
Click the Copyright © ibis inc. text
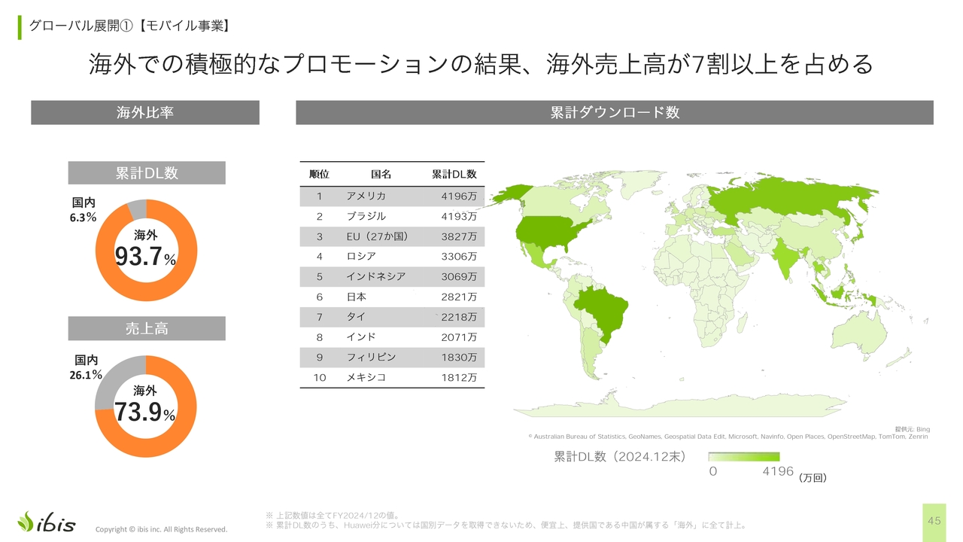[x=161, y=530]
